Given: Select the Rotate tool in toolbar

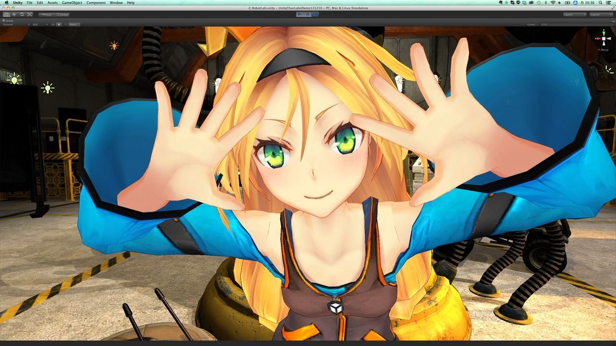Looking at the screenshot, I should [x=22, y=14].
